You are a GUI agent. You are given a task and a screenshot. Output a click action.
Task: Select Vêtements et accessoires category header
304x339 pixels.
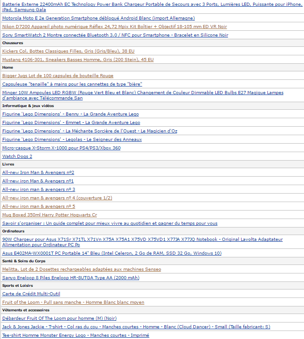[26, 310]
